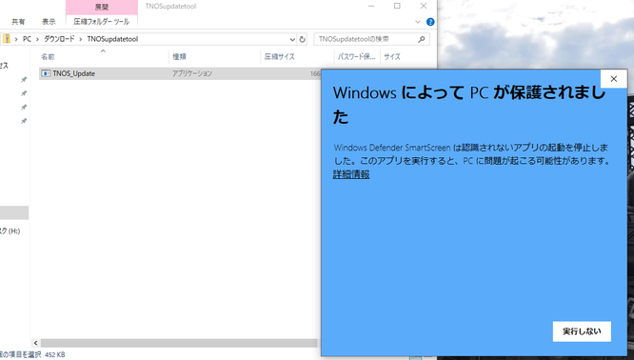The image size is (634, 360).
Task: Click the zip folder icon in address bar
Action: [x=7, y=39]
